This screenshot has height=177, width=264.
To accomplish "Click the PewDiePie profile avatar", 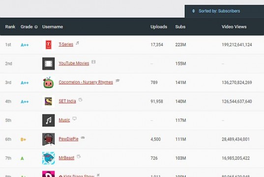I will [48, 139].
